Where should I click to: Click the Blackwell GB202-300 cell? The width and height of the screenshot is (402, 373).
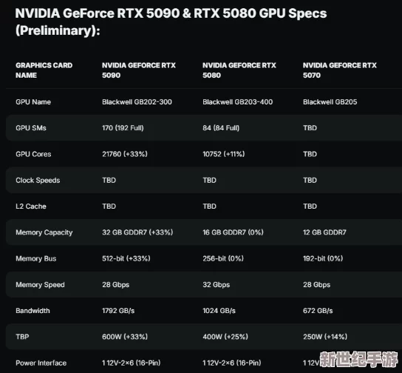coord(137,102)
